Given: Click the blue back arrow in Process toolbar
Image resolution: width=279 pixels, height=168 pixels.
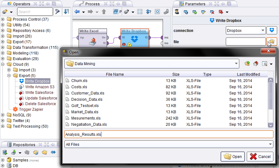Looking at the screenshot, I should (77, 12).
